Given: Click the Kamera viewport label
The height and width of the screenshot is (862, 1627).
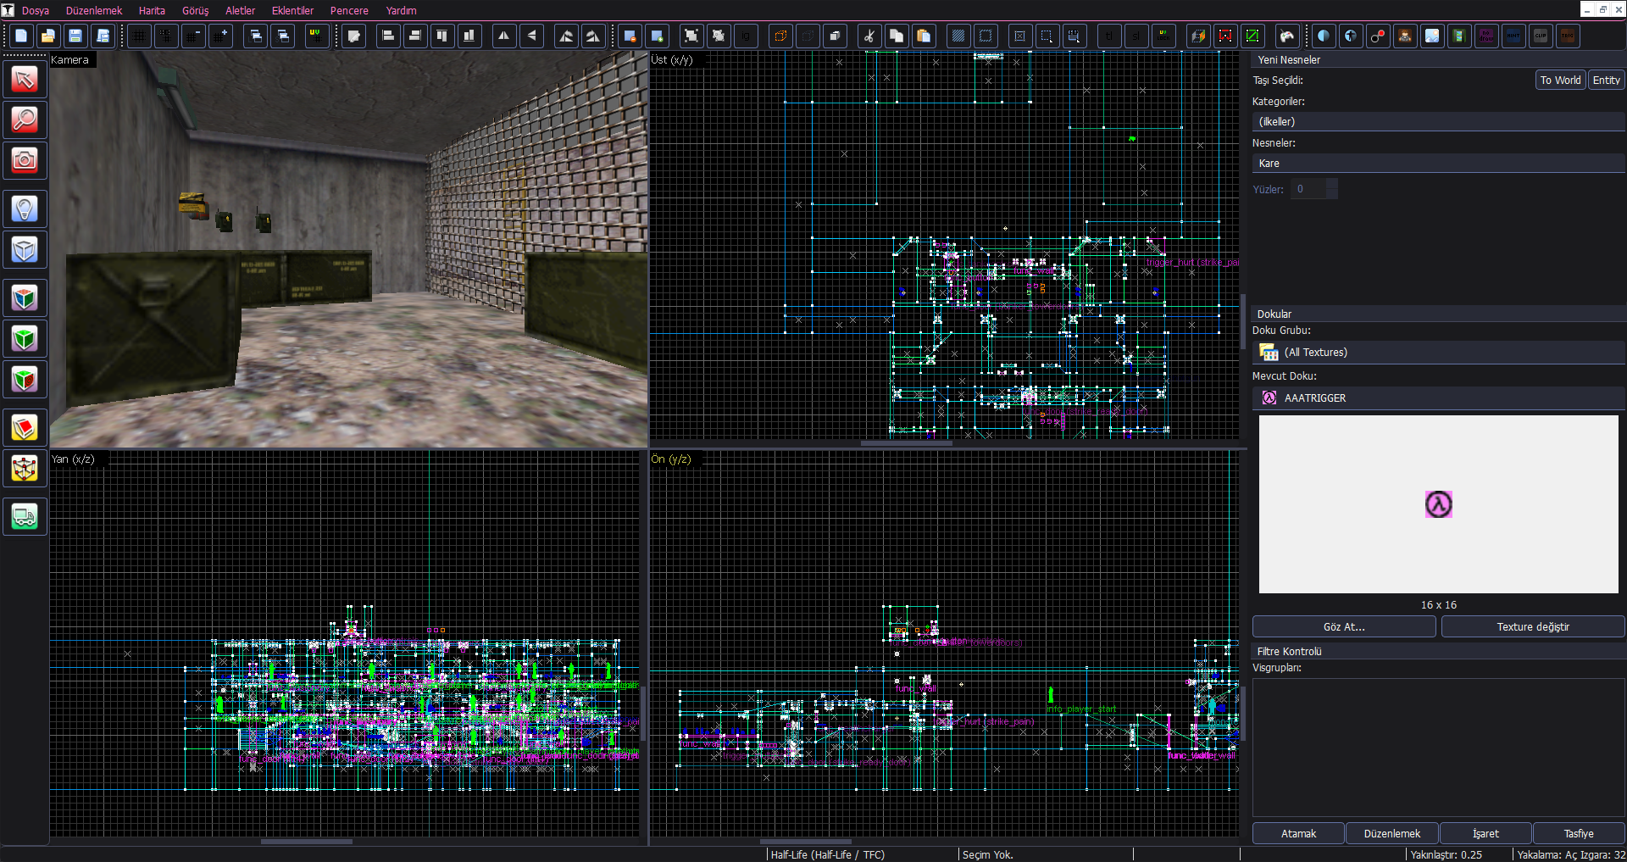Looking at the screenshot, I should pyautogui.click(x=69, y=59).
